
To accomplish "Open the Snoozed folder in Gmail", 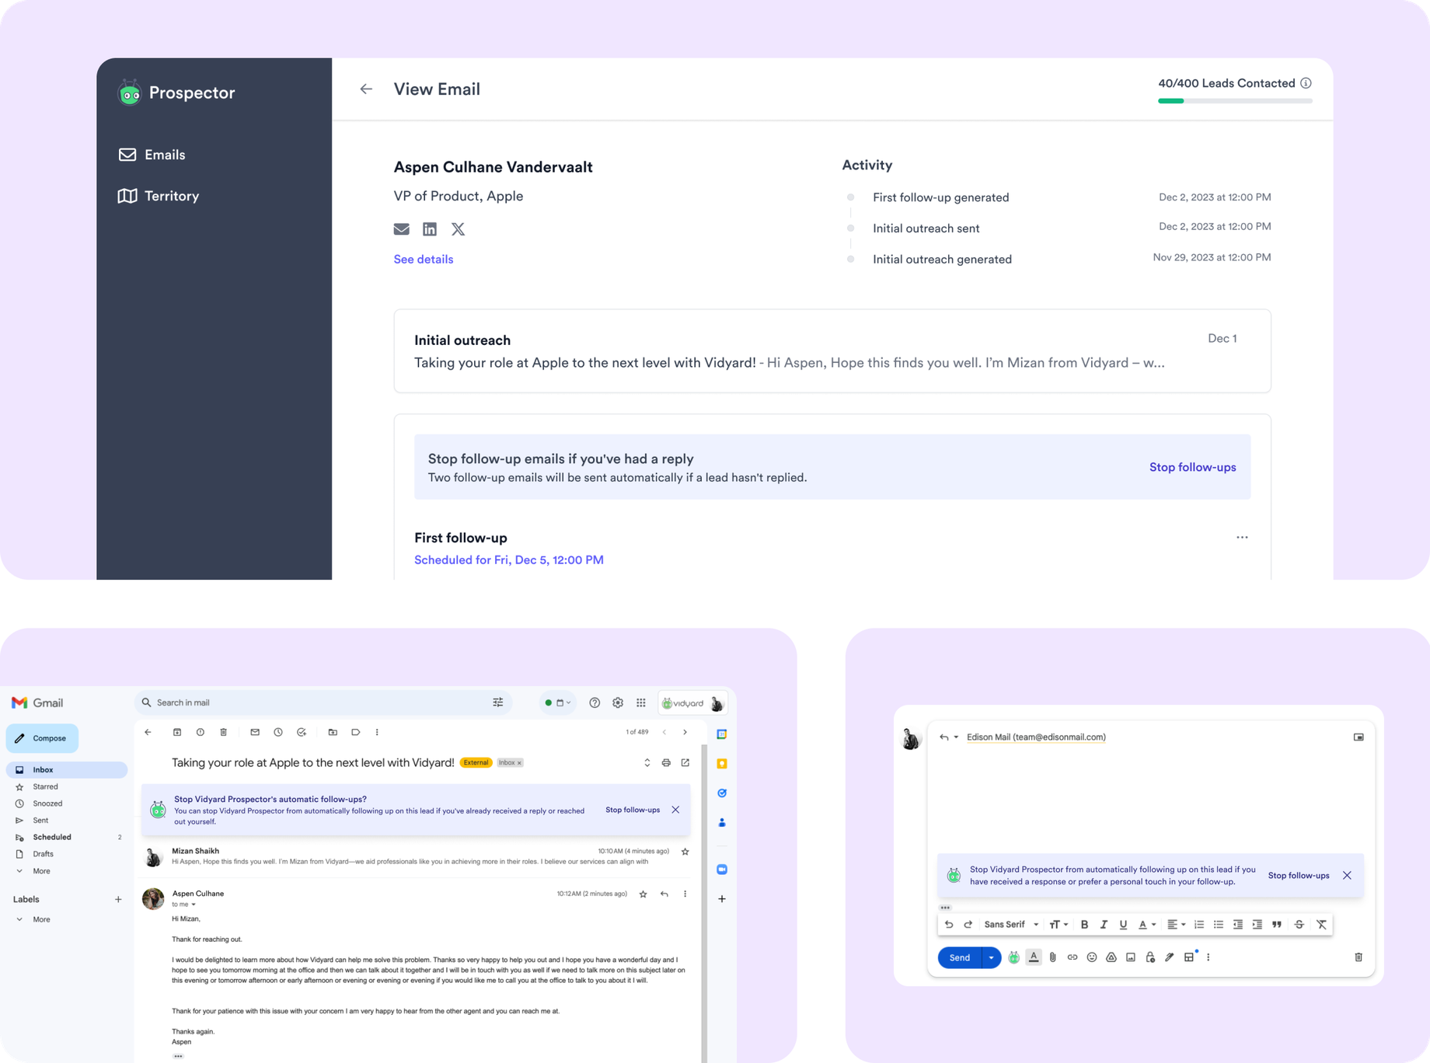I will click(x=47, y=803).
